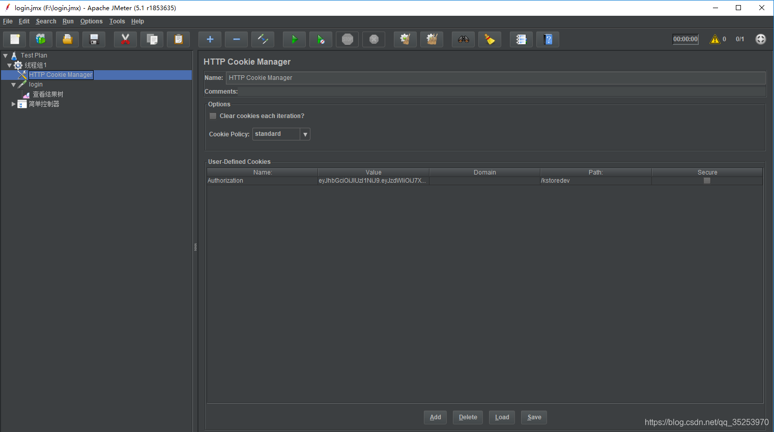
Task: Open the Function Helper dialog icon
Action: (521, 39)
